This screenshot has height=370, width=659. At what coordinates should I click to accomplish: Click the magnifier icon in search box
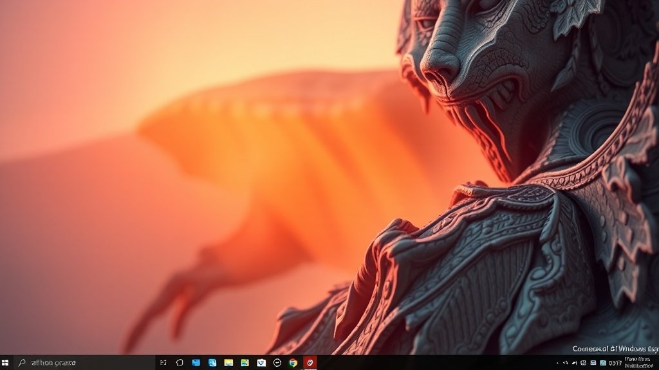pos(23,363)
